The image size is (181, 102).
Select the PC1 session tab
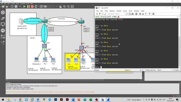[114, 17]
